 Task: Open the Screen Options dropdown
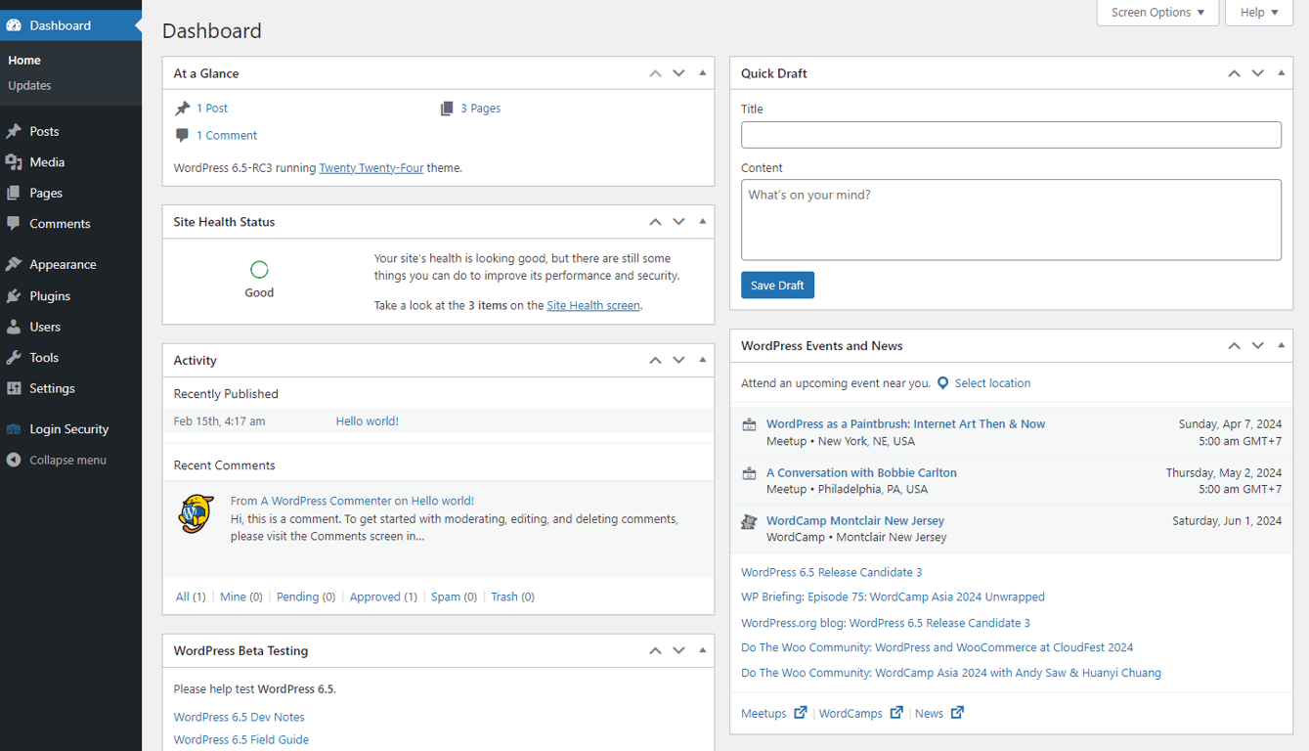coord(1157,12)
